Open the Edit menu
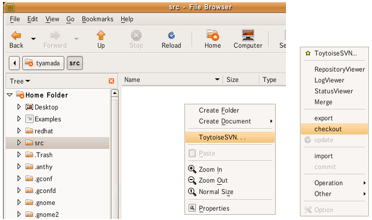This screenshot has height=220, width=372. pos(33,19)
